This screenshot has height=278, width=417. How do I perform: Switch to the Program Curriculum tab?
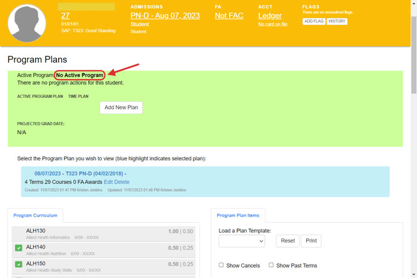(35, 215)
